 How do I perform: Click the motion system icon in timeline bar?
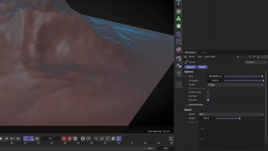(x=83, y=138)
